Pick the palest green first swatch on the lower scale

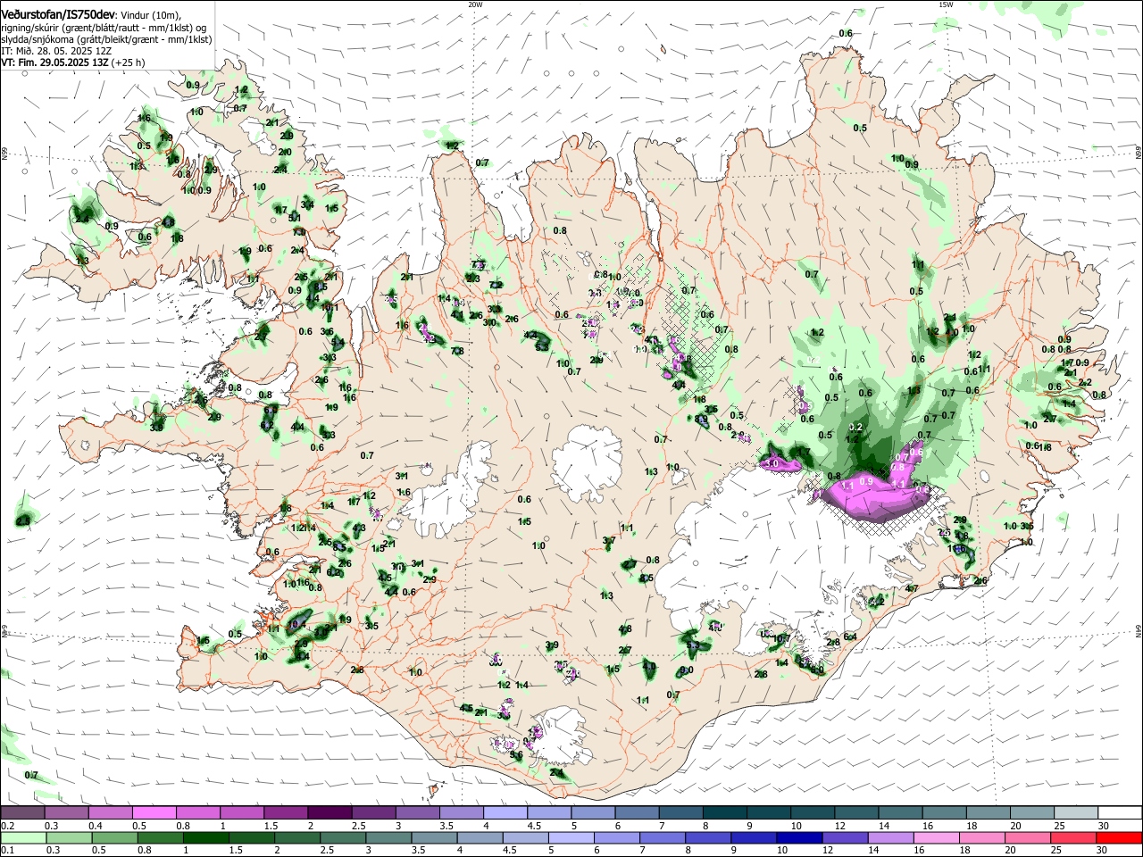[x=22, y=837]
